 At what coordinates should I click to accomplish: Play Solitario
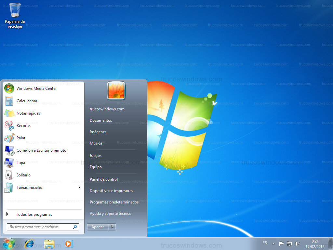coord(23,175)
